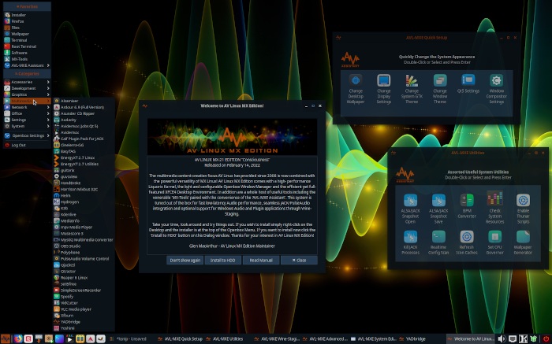Open the Window Compositor Settings icon
The height and width of the screenshot is (344, 552).
(496, 88)
